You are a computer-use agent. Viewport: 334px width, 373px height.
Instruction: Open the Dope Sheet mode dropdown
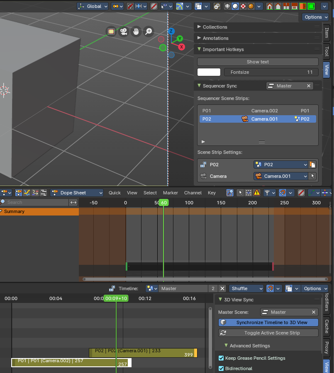(x=77, y=193)
